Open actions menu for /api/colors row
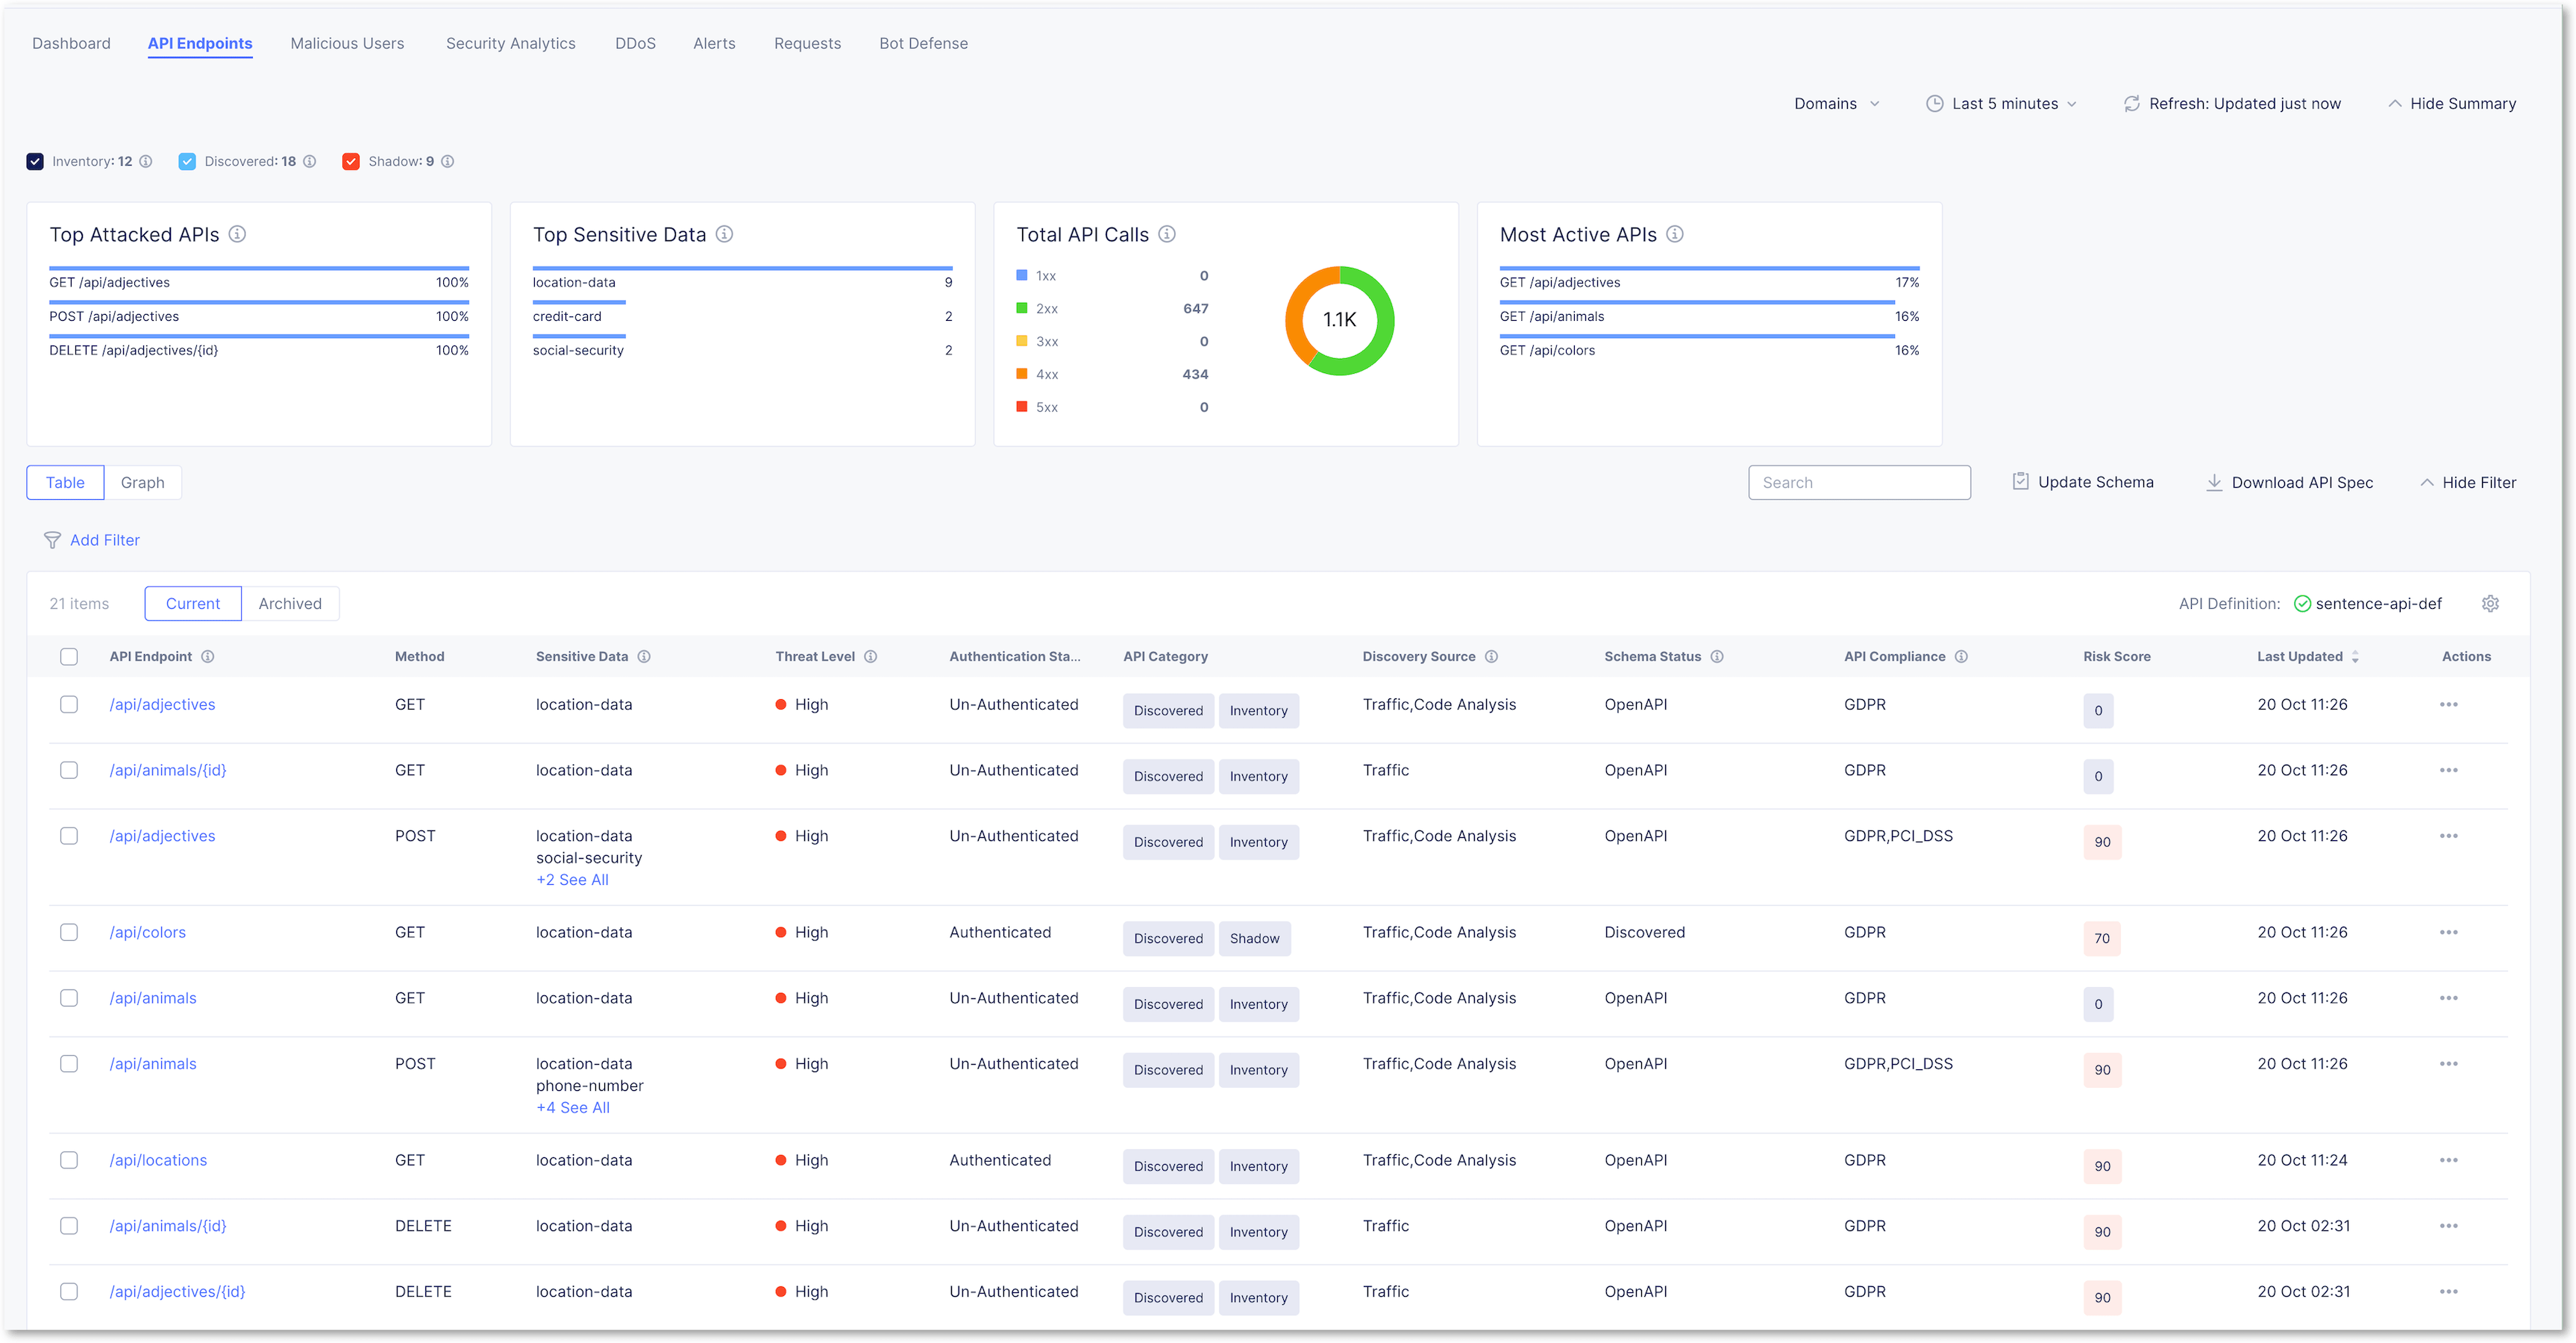 pos(2449,931)
